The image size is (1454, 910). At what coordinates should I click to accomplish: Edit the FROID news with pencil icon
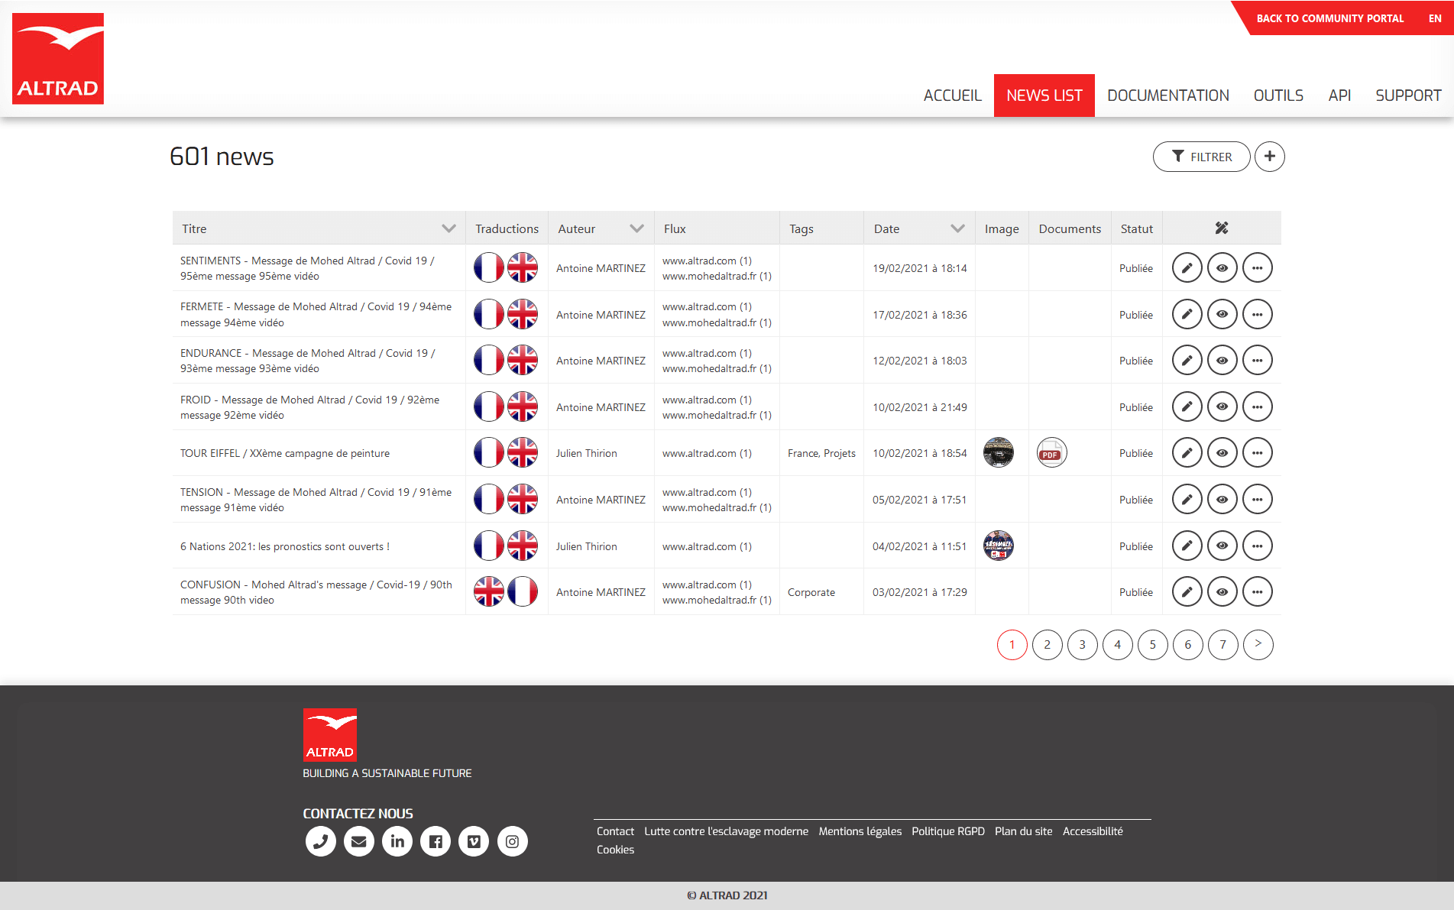click(x=1187, y=406)
